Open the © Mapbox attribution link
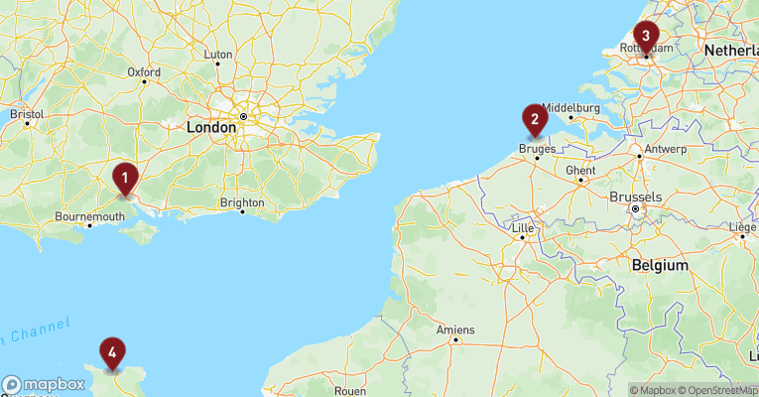 (x=653, y=390)
